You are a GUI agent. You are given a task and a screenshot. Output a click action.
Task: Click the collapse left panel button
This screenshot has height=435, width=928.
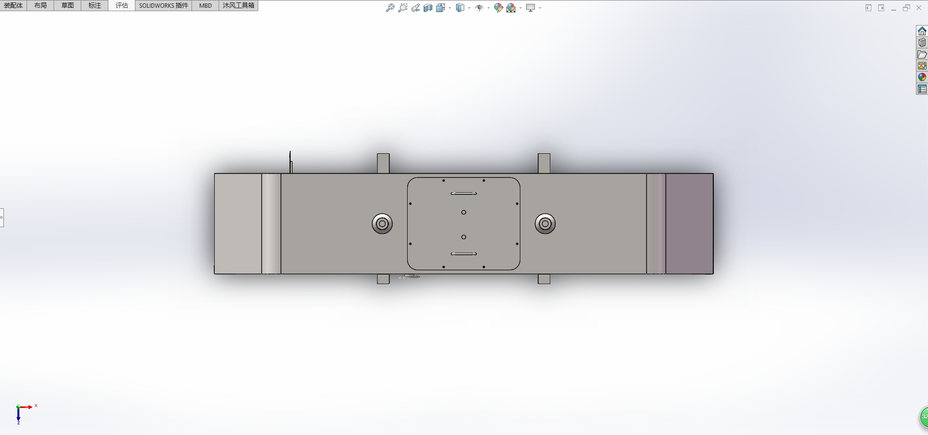click(x=869, y=8)
